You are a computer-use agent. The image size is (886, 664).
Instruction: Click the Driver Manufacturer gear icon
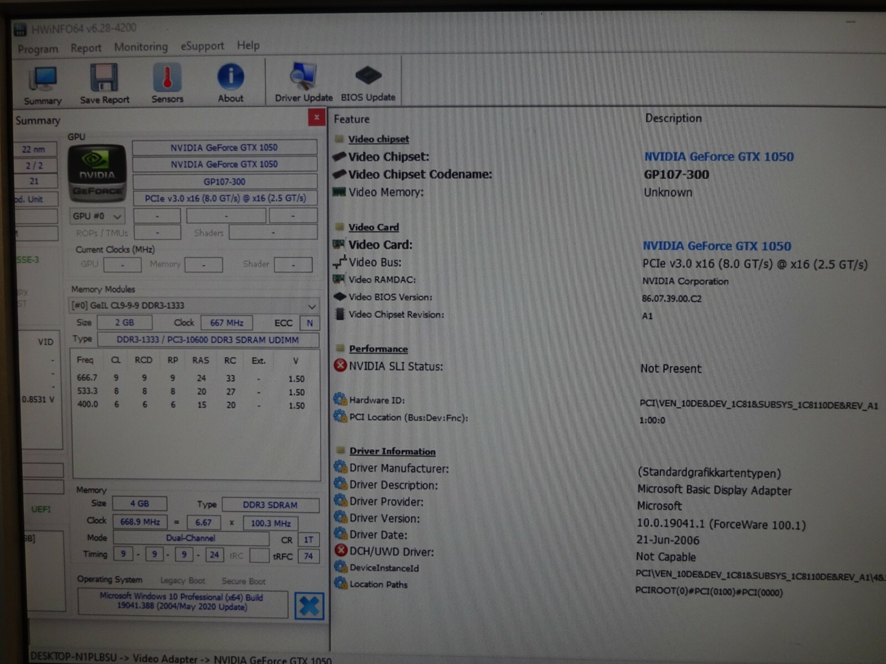(340, 467)
